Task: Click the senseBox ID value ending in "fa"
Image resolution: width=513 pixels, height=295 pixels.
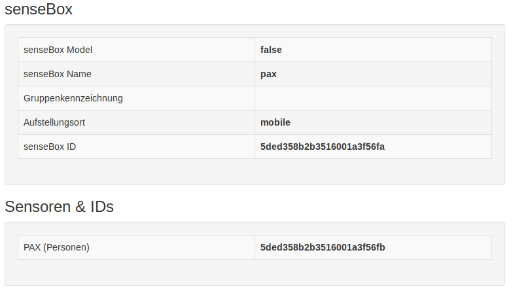Action: point(323,147)
